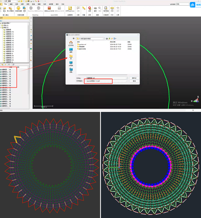Click the red annotation marker icon
The image size is (201, 218).
coord(89,8)
